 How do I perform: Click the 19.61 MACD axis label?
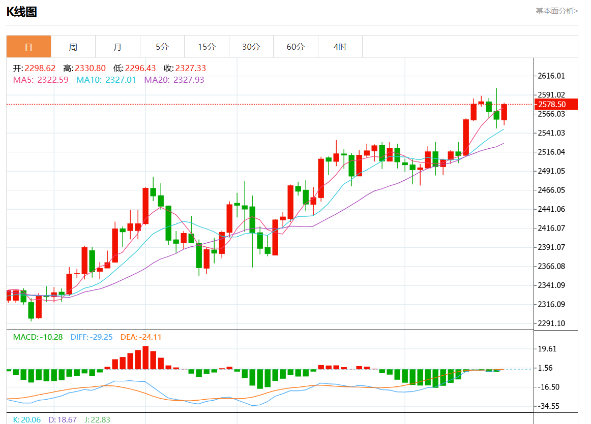click(547, 349)
